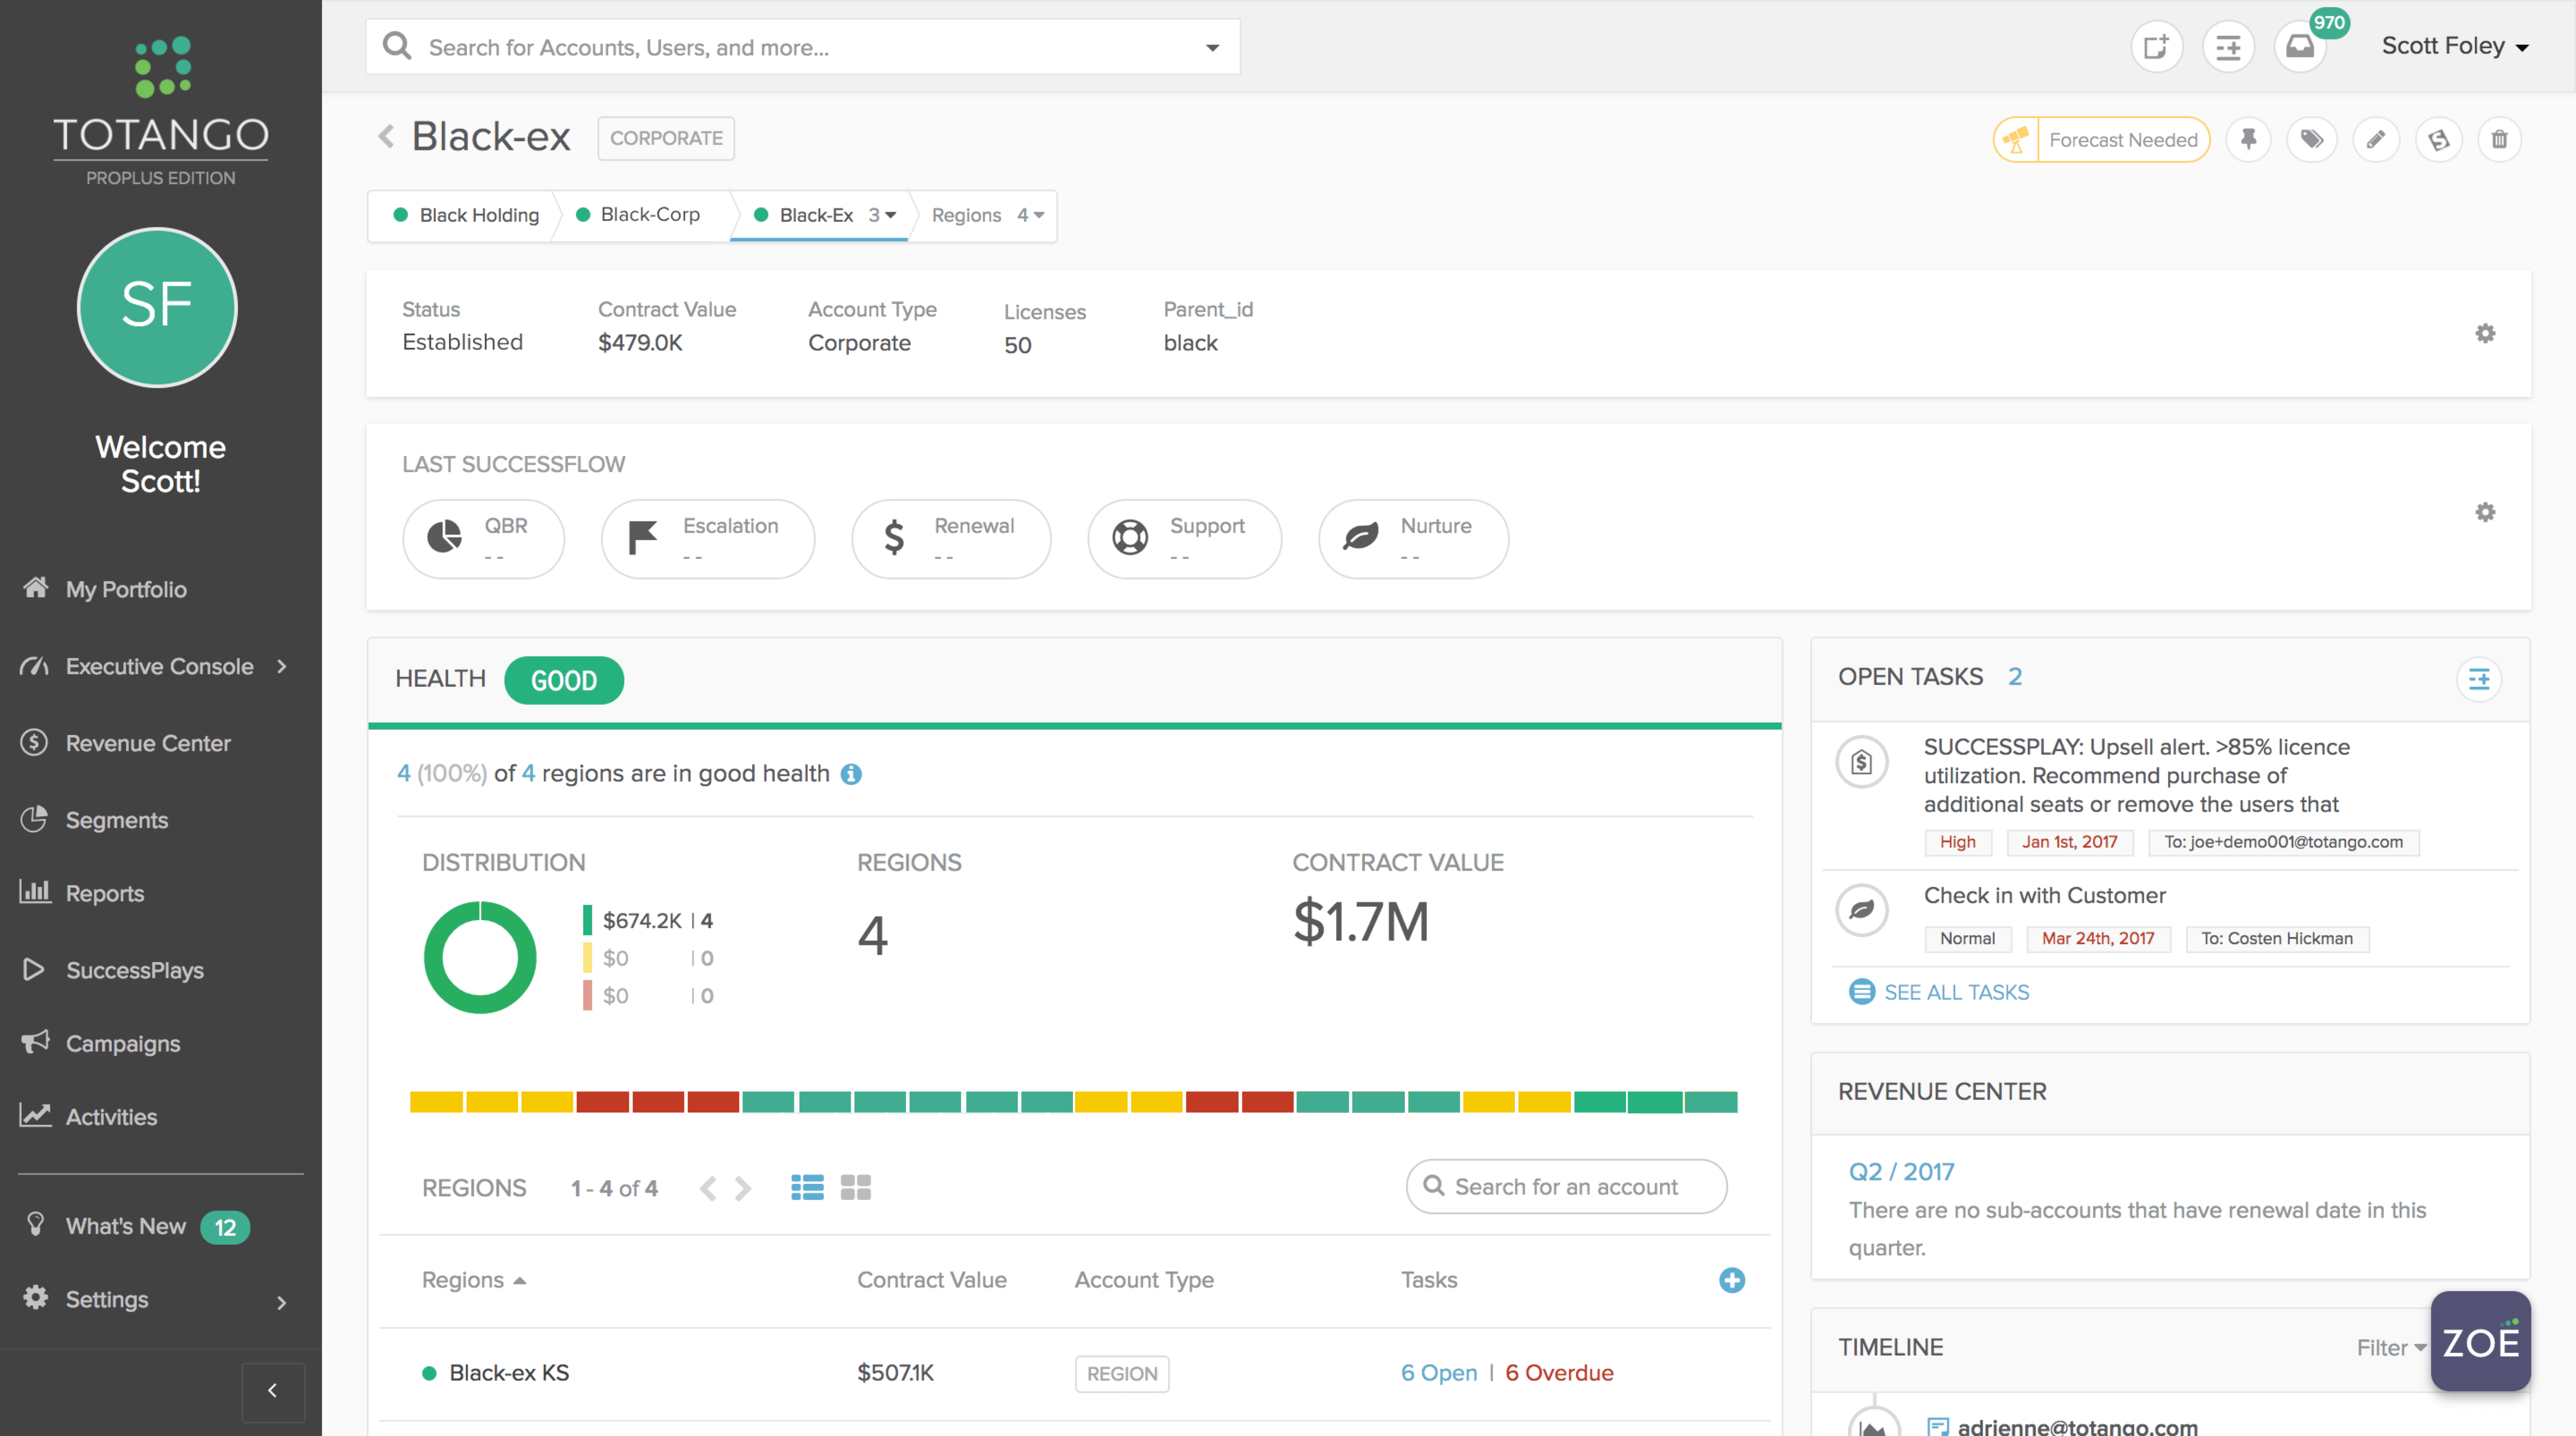Viewport: 2576px width, 1436px height.
Task: Click the Search for an account field
Action: pyautogui.click(x=1566, y=1186)
